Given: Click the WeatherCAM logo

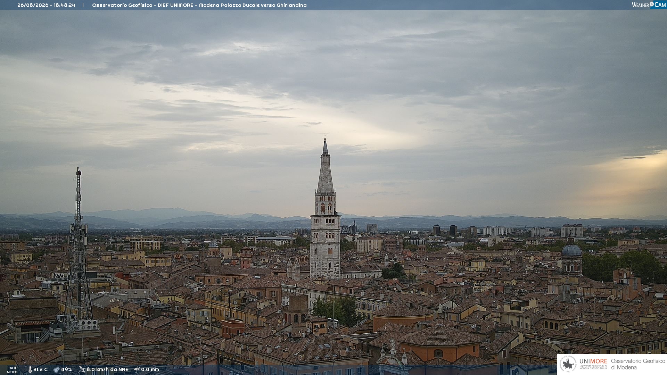Looking at the screenshot, I should coord(649,5).
